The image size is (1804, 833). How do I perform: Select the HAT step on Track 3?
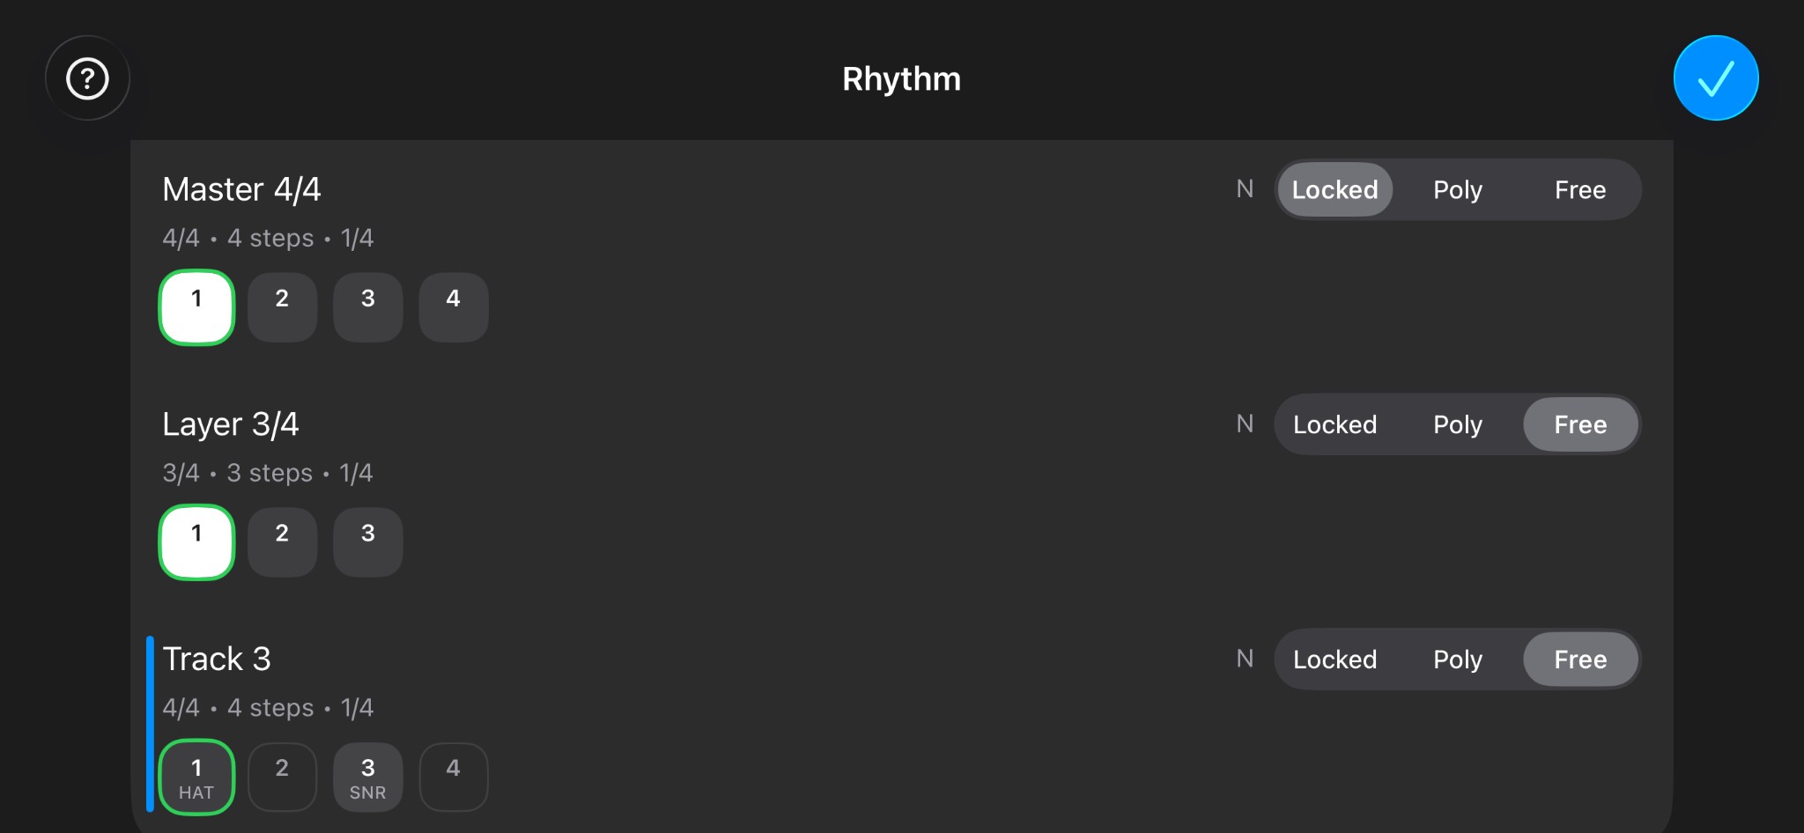click(196, 777)
